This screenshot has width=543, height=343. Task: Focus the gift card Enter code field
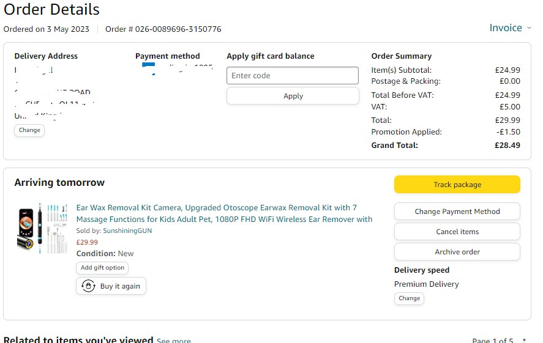pos(293,76)
